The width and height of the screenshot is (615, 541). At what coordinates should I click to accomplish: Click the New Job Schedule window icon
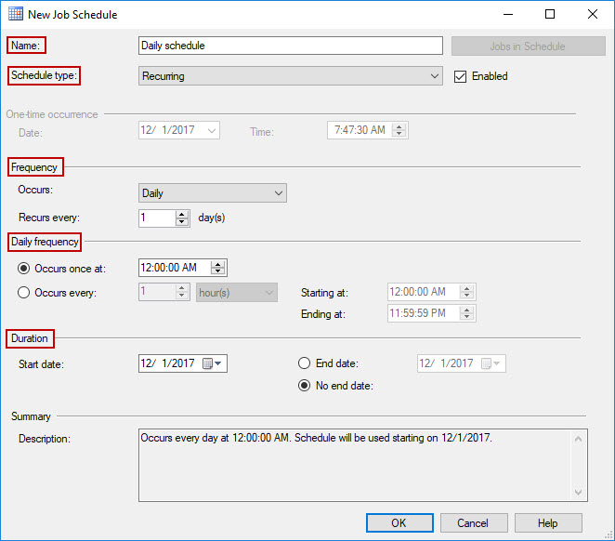point(16,14)
